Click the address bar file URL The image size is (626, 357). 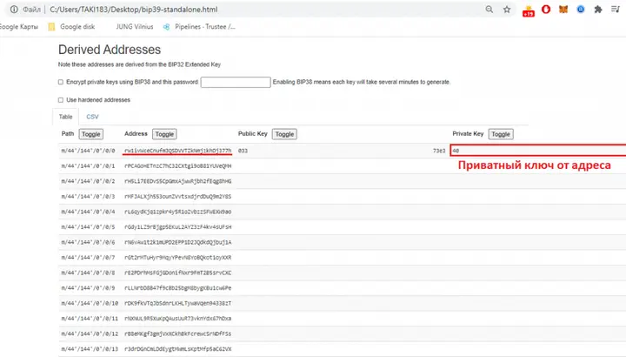[x=134, y=10]
